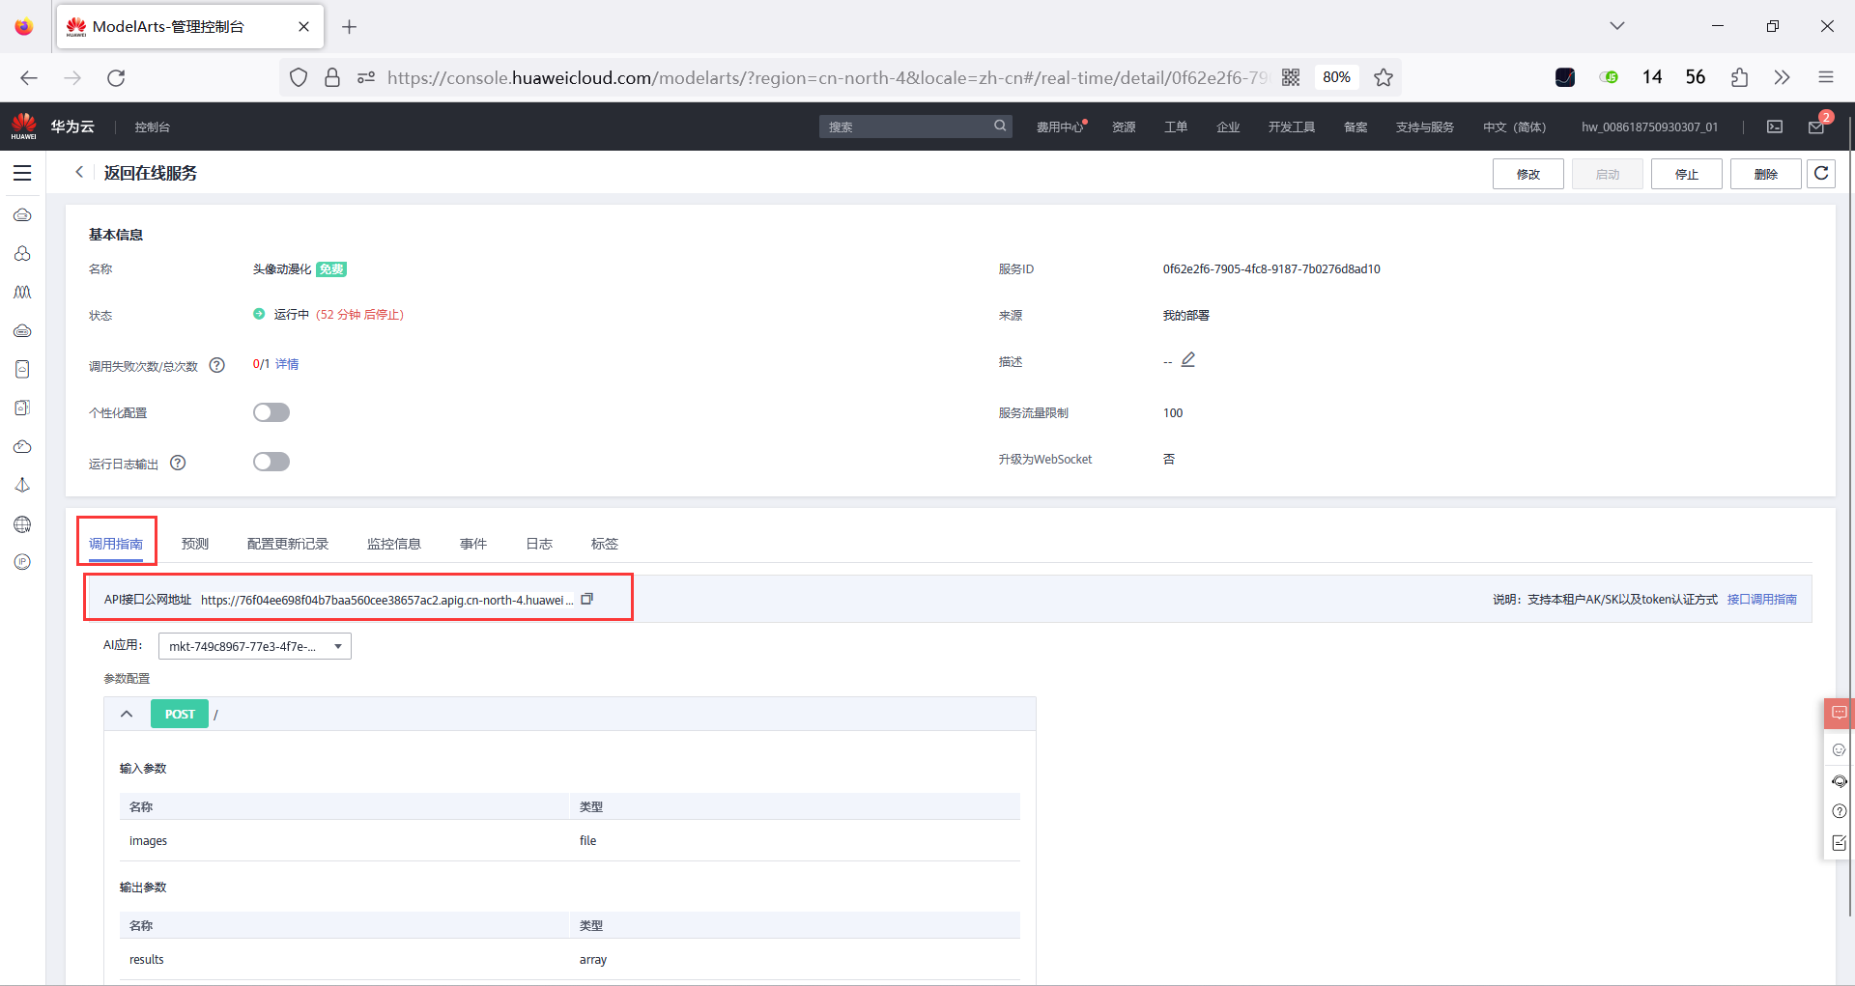Click the 删除 button
This screenshot has height=986, width=1855.
point(1766,174)
